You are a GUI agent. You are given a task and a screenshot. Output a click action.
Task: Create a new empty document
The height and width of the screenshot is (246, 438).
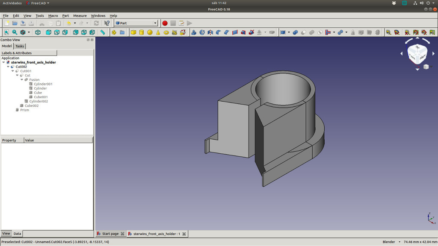(7, 23)
